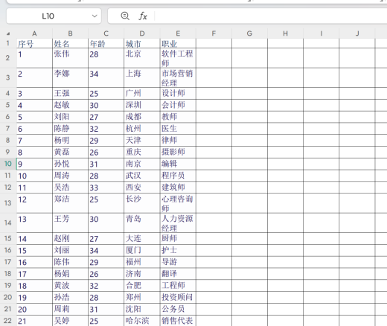Click the cell containing 孙悦
The height and width of the screenshot is (326, 387).
70,164
